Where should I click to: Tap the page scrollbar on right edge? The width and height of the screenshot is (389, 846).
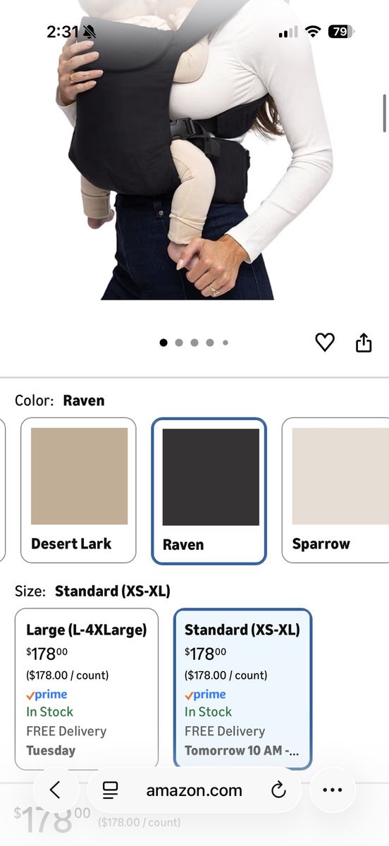[x=385, y=111]
